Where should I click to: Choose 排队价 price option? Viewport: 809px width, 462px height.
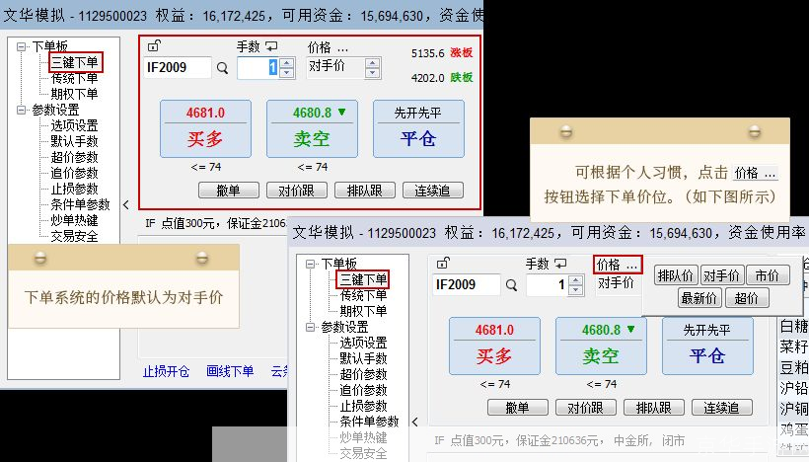coord(676,276)
